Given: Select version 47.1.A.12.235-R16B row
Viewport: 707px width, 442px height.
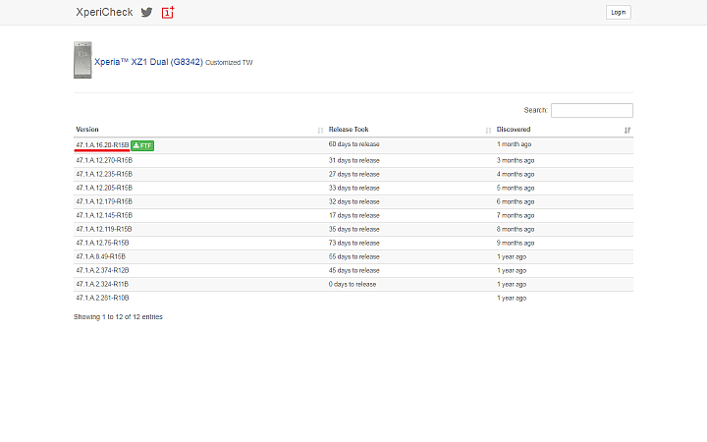Looking at the screenshot, I should [353, 174].
